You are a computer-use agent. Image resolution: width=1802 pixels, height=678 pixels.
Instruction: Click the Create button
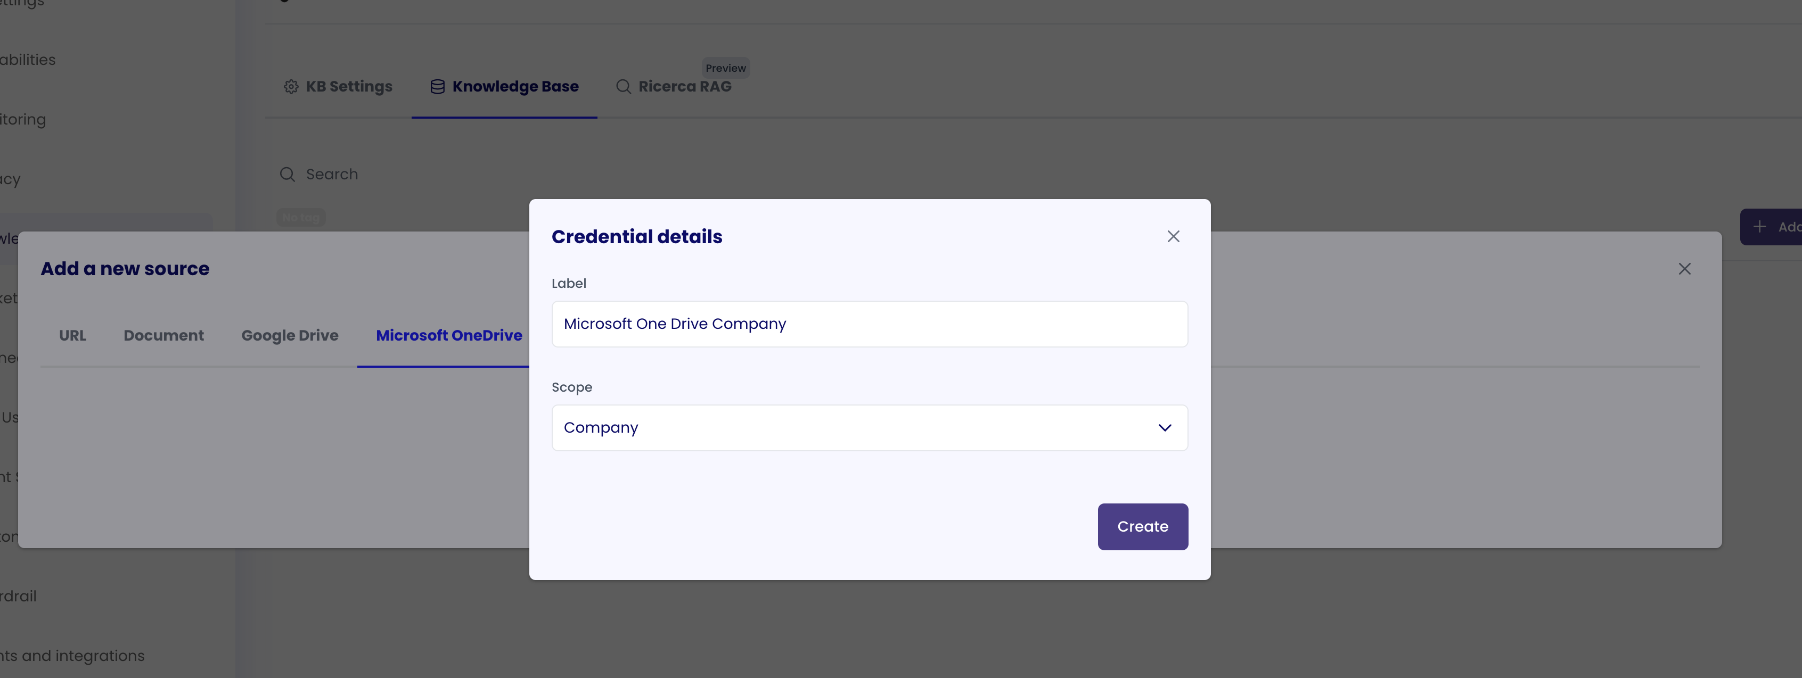tap(1142, 526)
